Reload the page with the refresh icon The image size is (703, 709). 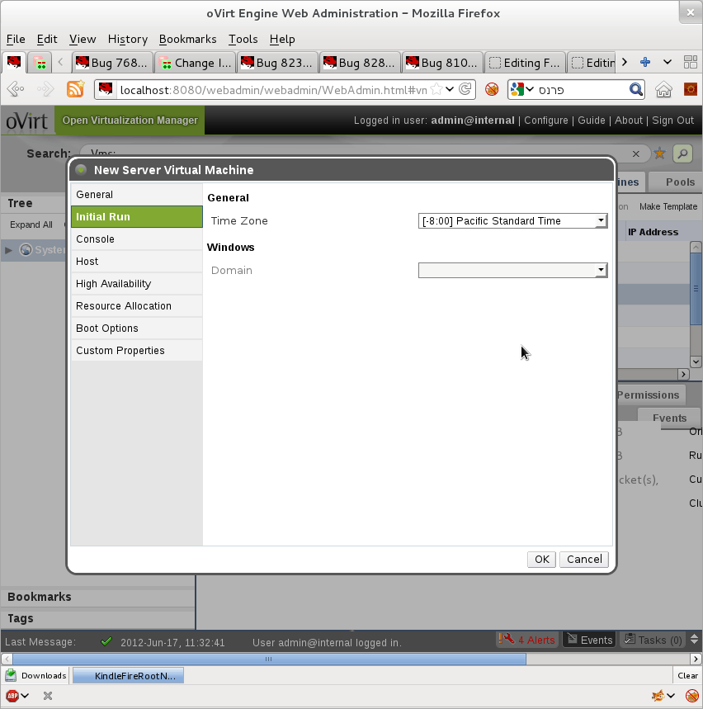coord(465,89)
